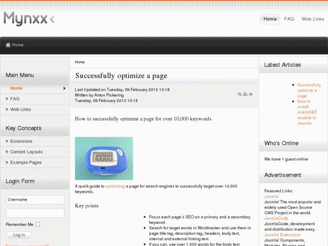Image resolution: width=328 pixels, height=246 pixels.
Task: Click the arrow icon next to FAQ
Action: tap(7, 99)
